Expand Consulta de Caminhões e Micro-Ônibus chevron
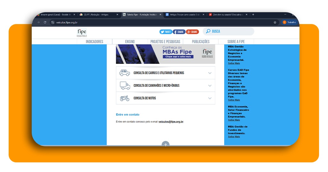 point(210,86)
